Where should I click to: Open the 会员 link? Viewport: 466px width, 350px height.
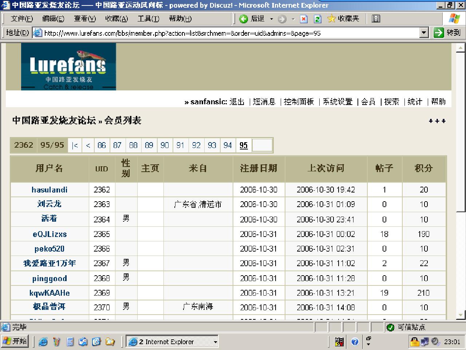coord(368,102)
